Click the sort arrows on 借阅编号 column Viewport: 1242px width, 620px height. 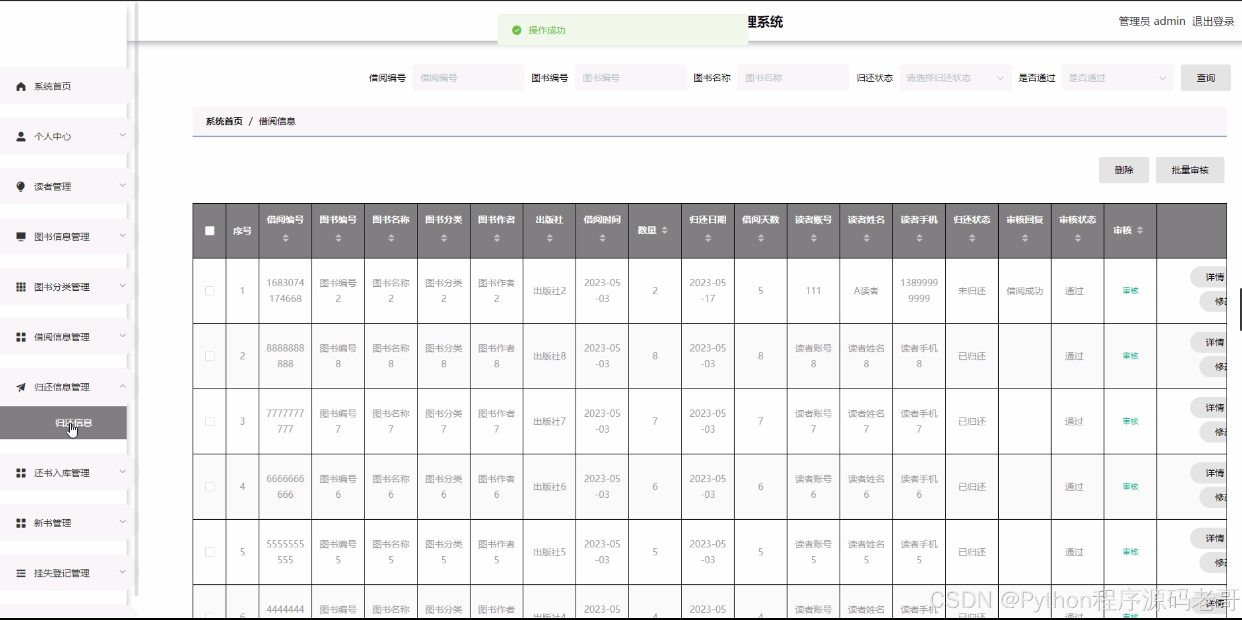(285, 238)
